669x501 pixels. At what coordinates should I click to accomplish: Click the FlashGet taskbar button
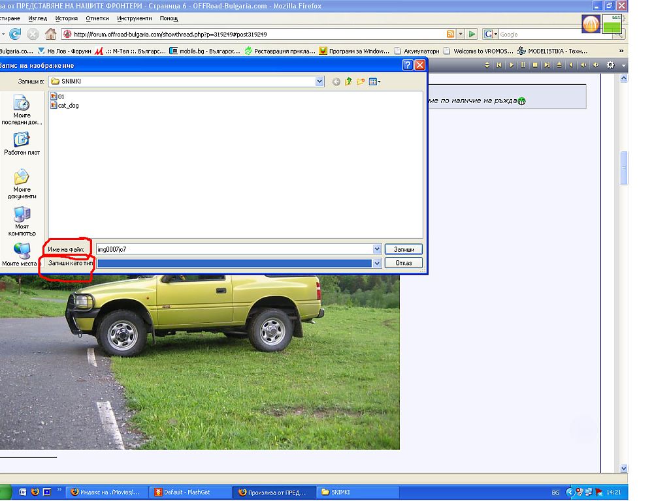pyautogui.click(x=189, y=493)
